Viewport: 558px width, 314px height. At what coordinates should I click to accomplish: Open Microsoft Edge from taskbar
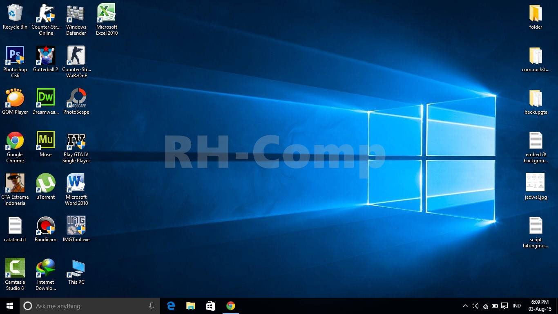click(x=171, y=306)
